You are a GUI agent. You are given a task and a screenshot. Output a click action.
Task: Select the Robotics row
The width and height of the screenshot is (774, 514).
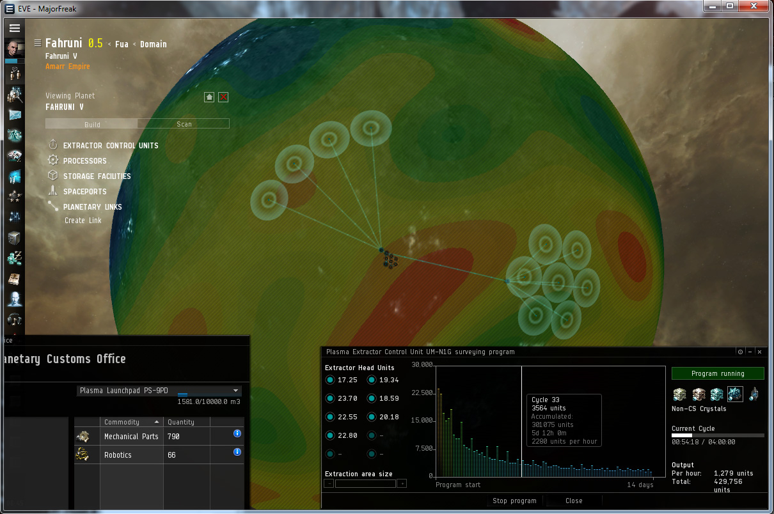(x=158, y=455)
